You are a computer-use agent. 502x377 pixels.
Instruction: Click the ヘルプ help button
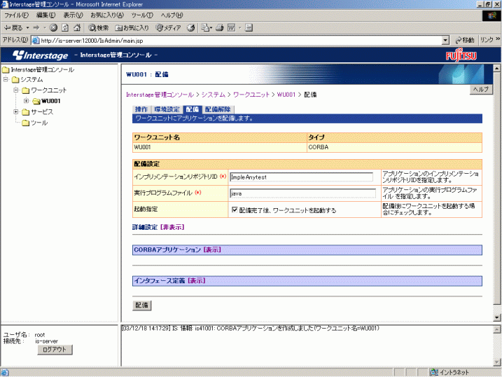(x=481, y=90)
